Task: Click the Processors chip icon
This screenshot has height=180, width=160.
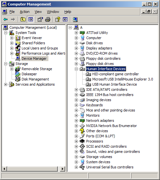Action: (82, 141)
